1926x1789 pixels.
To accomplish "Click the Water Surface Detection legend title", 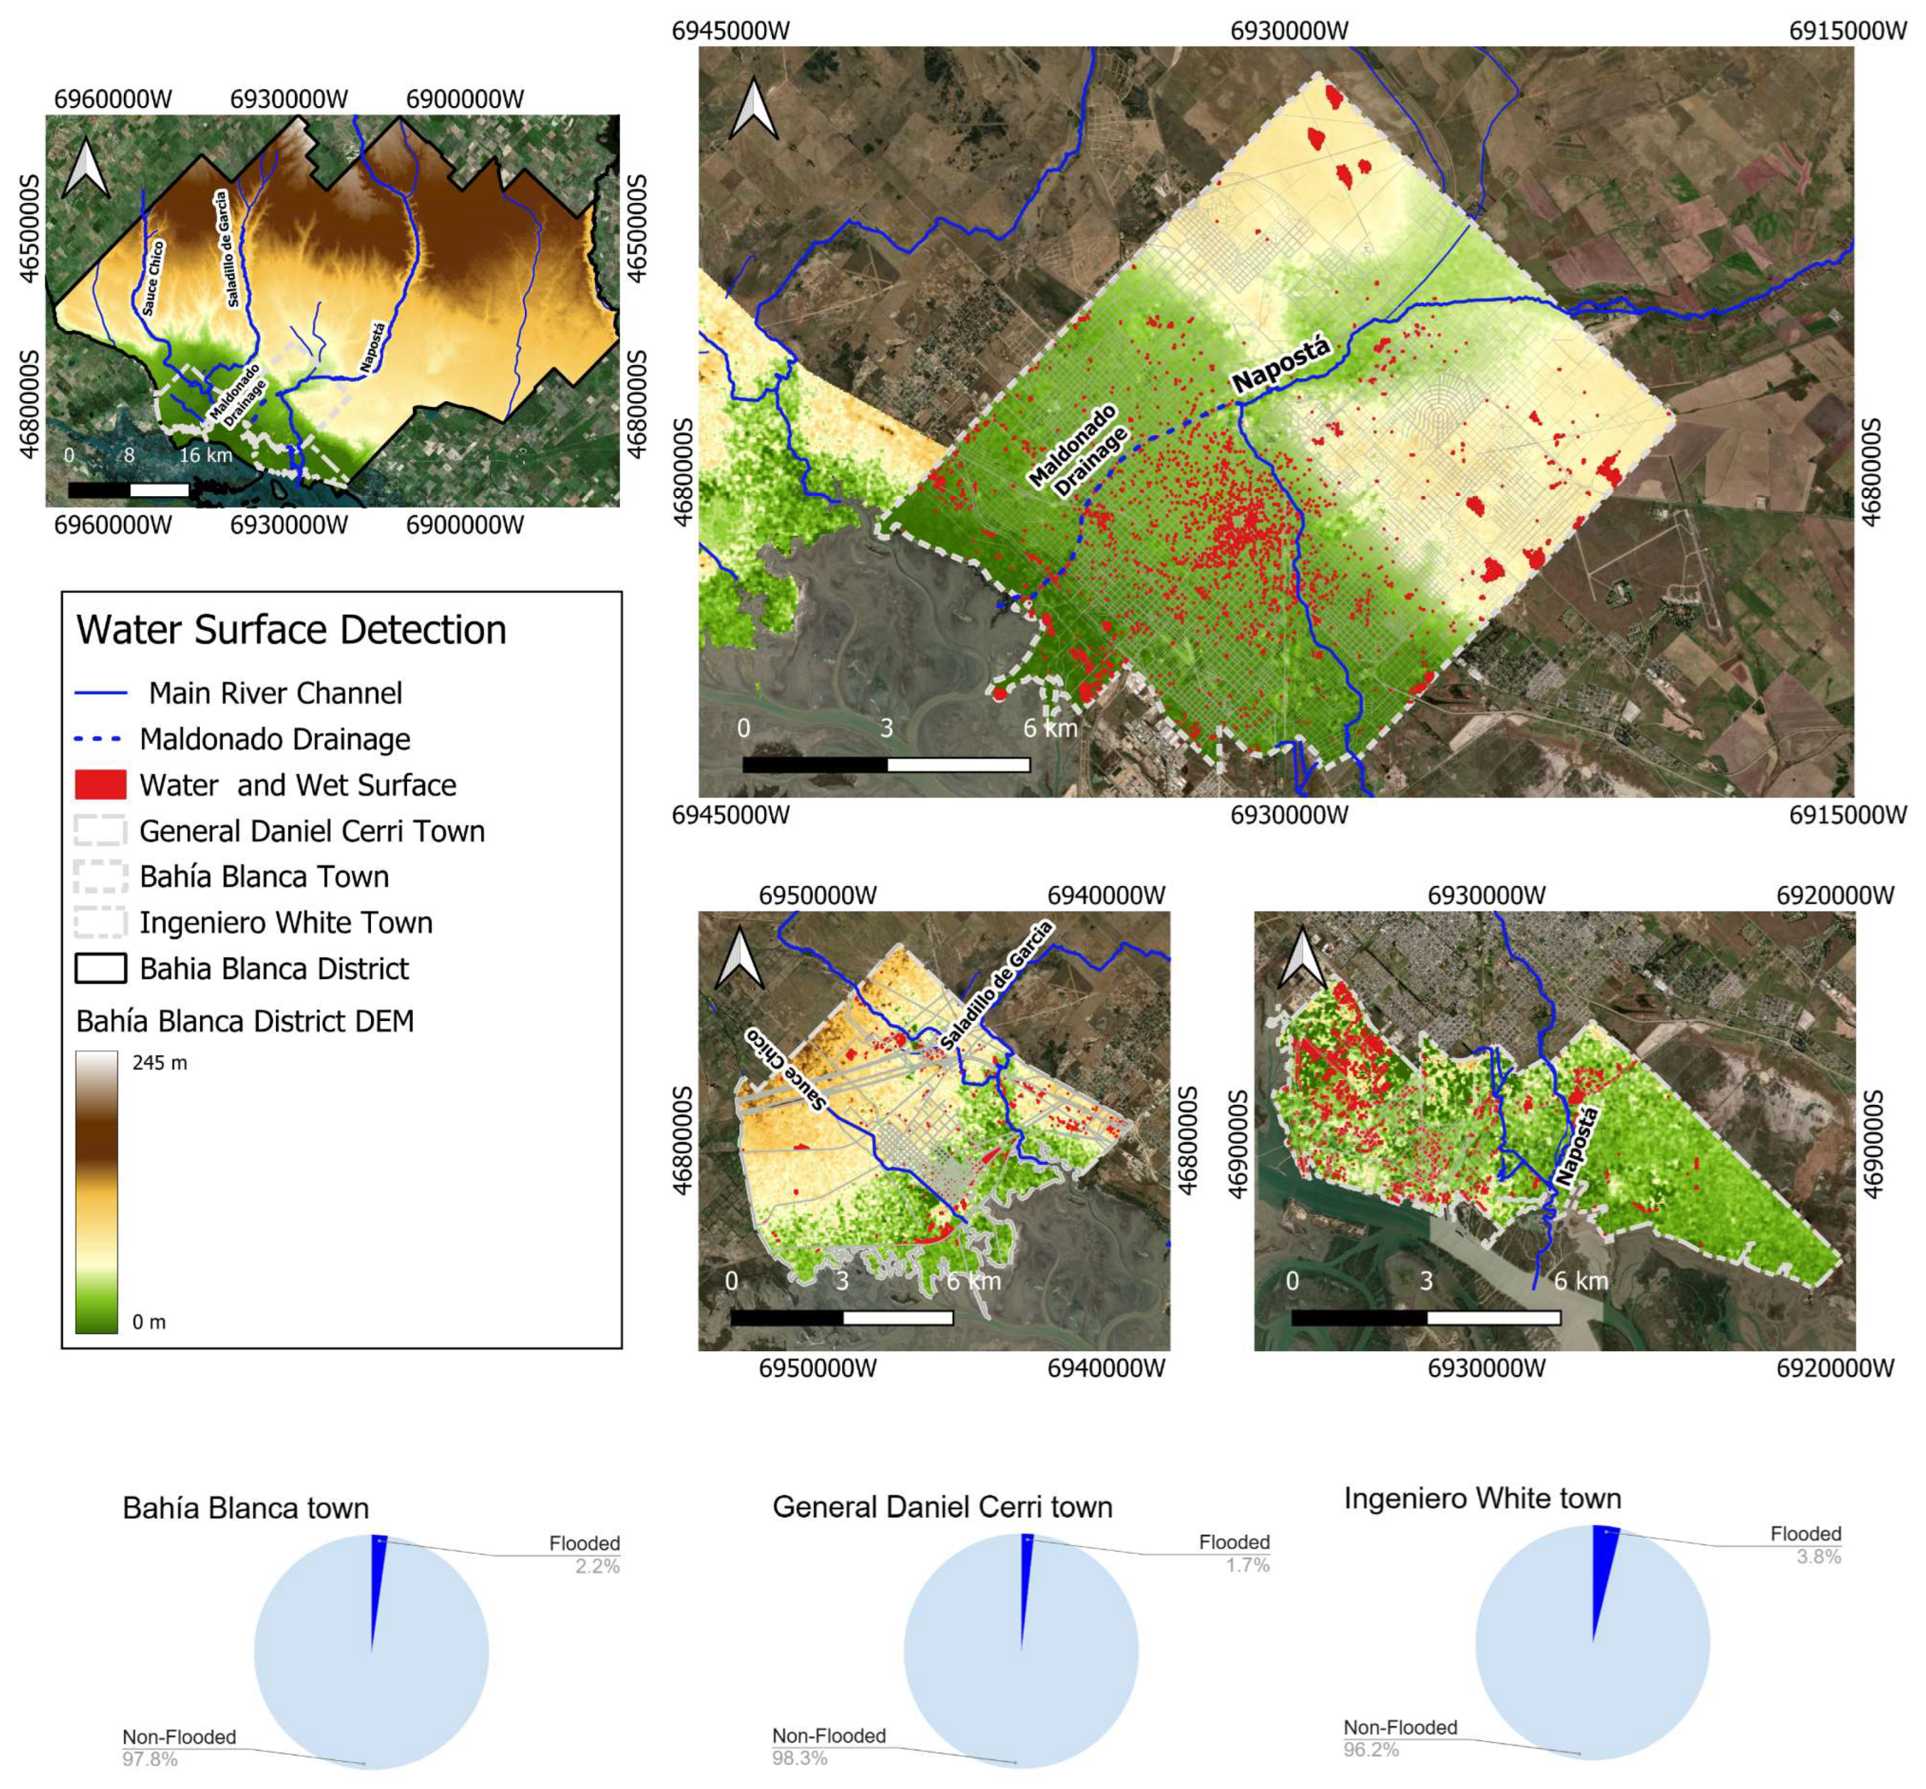I will (292, 630).
